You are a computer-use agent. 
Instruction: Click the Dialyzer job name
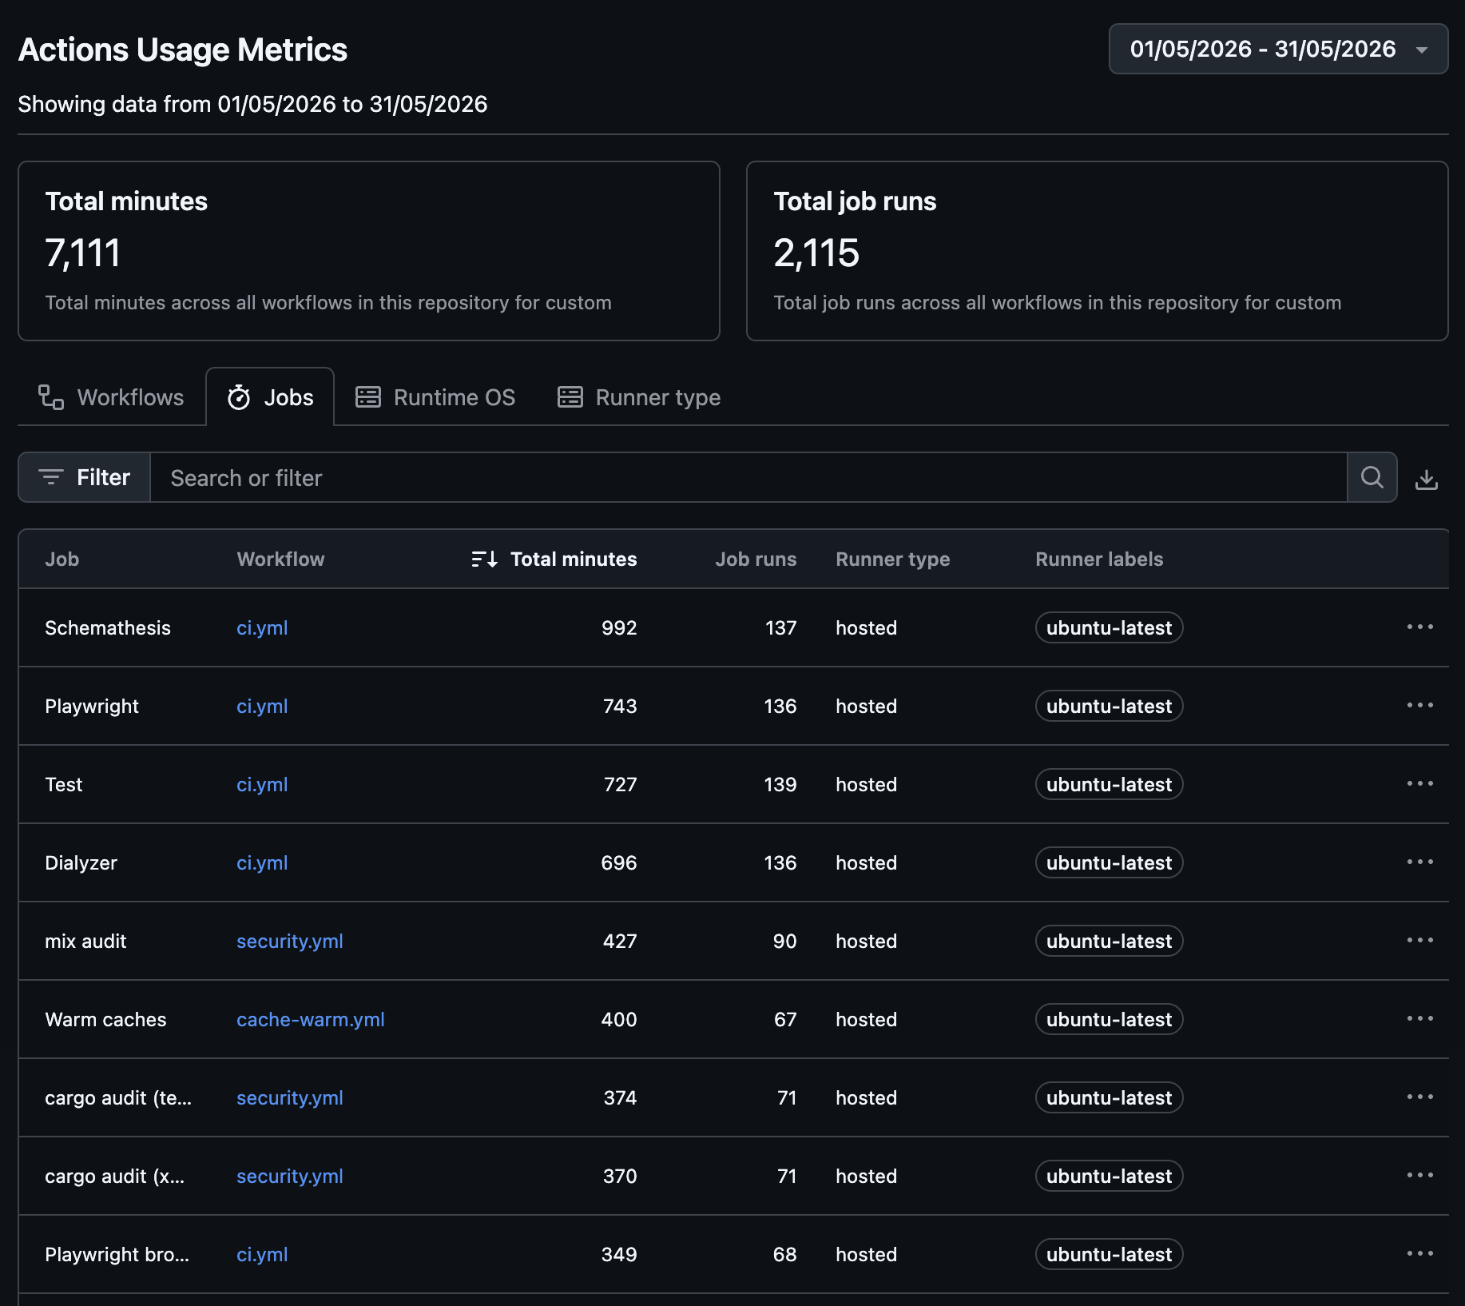[81, 862]
